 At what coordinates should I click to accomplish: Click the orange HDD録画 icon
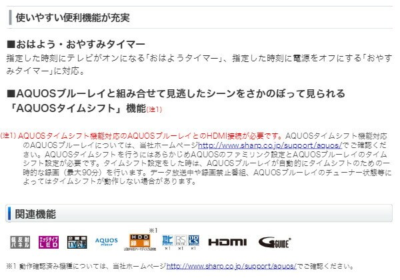click(x=140, y=242)
